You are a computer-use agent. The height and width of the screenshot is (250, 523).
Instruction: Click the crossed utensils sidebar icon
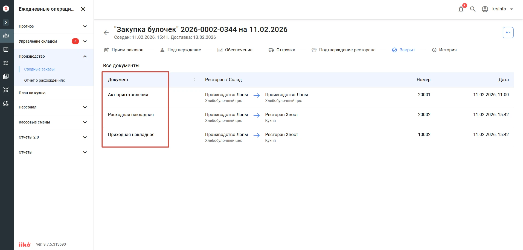(x=6, y=90)
